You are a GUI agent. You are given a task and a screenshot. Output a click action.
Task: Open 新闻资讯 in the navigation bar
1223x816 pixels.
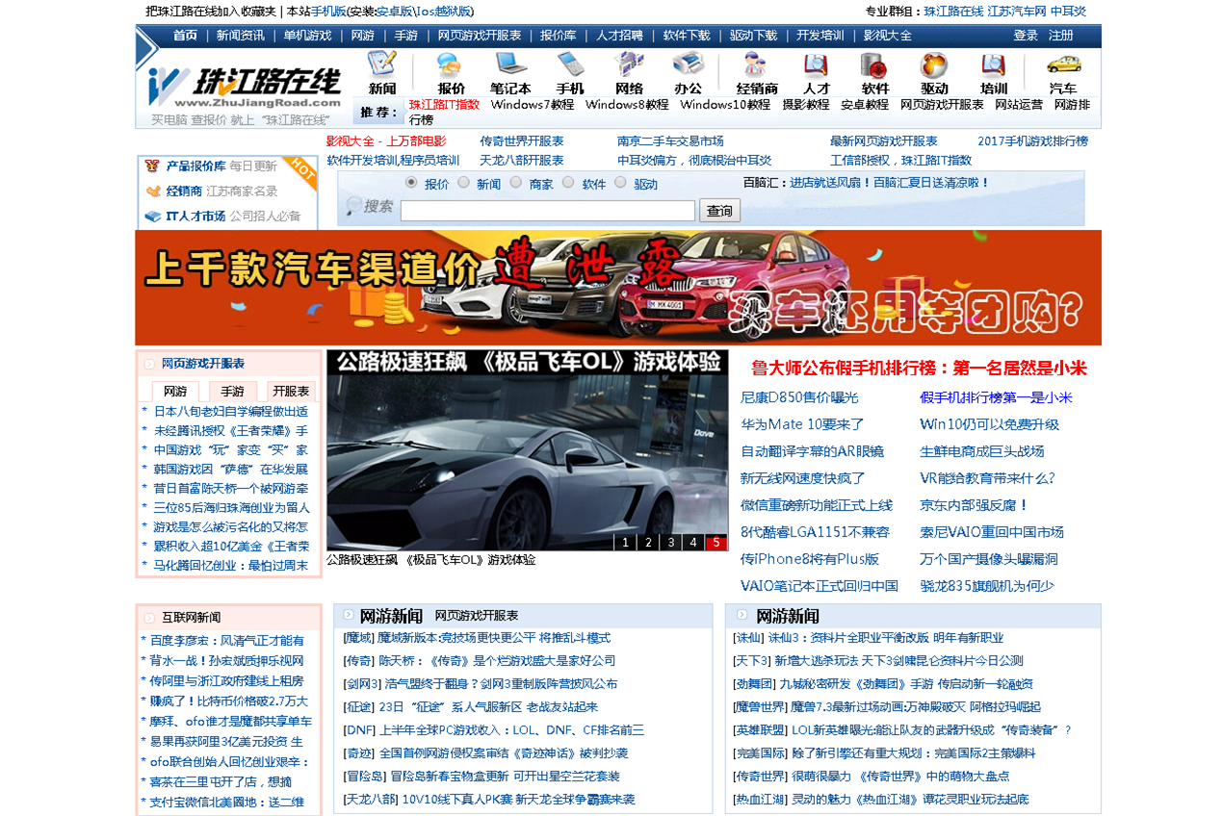pyautogui.click(x=240, y=36)
